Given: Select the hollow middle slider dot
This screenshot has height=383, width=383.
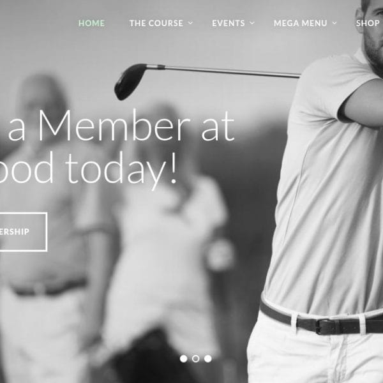Looking at the screenshot, I should click(196, 359).
